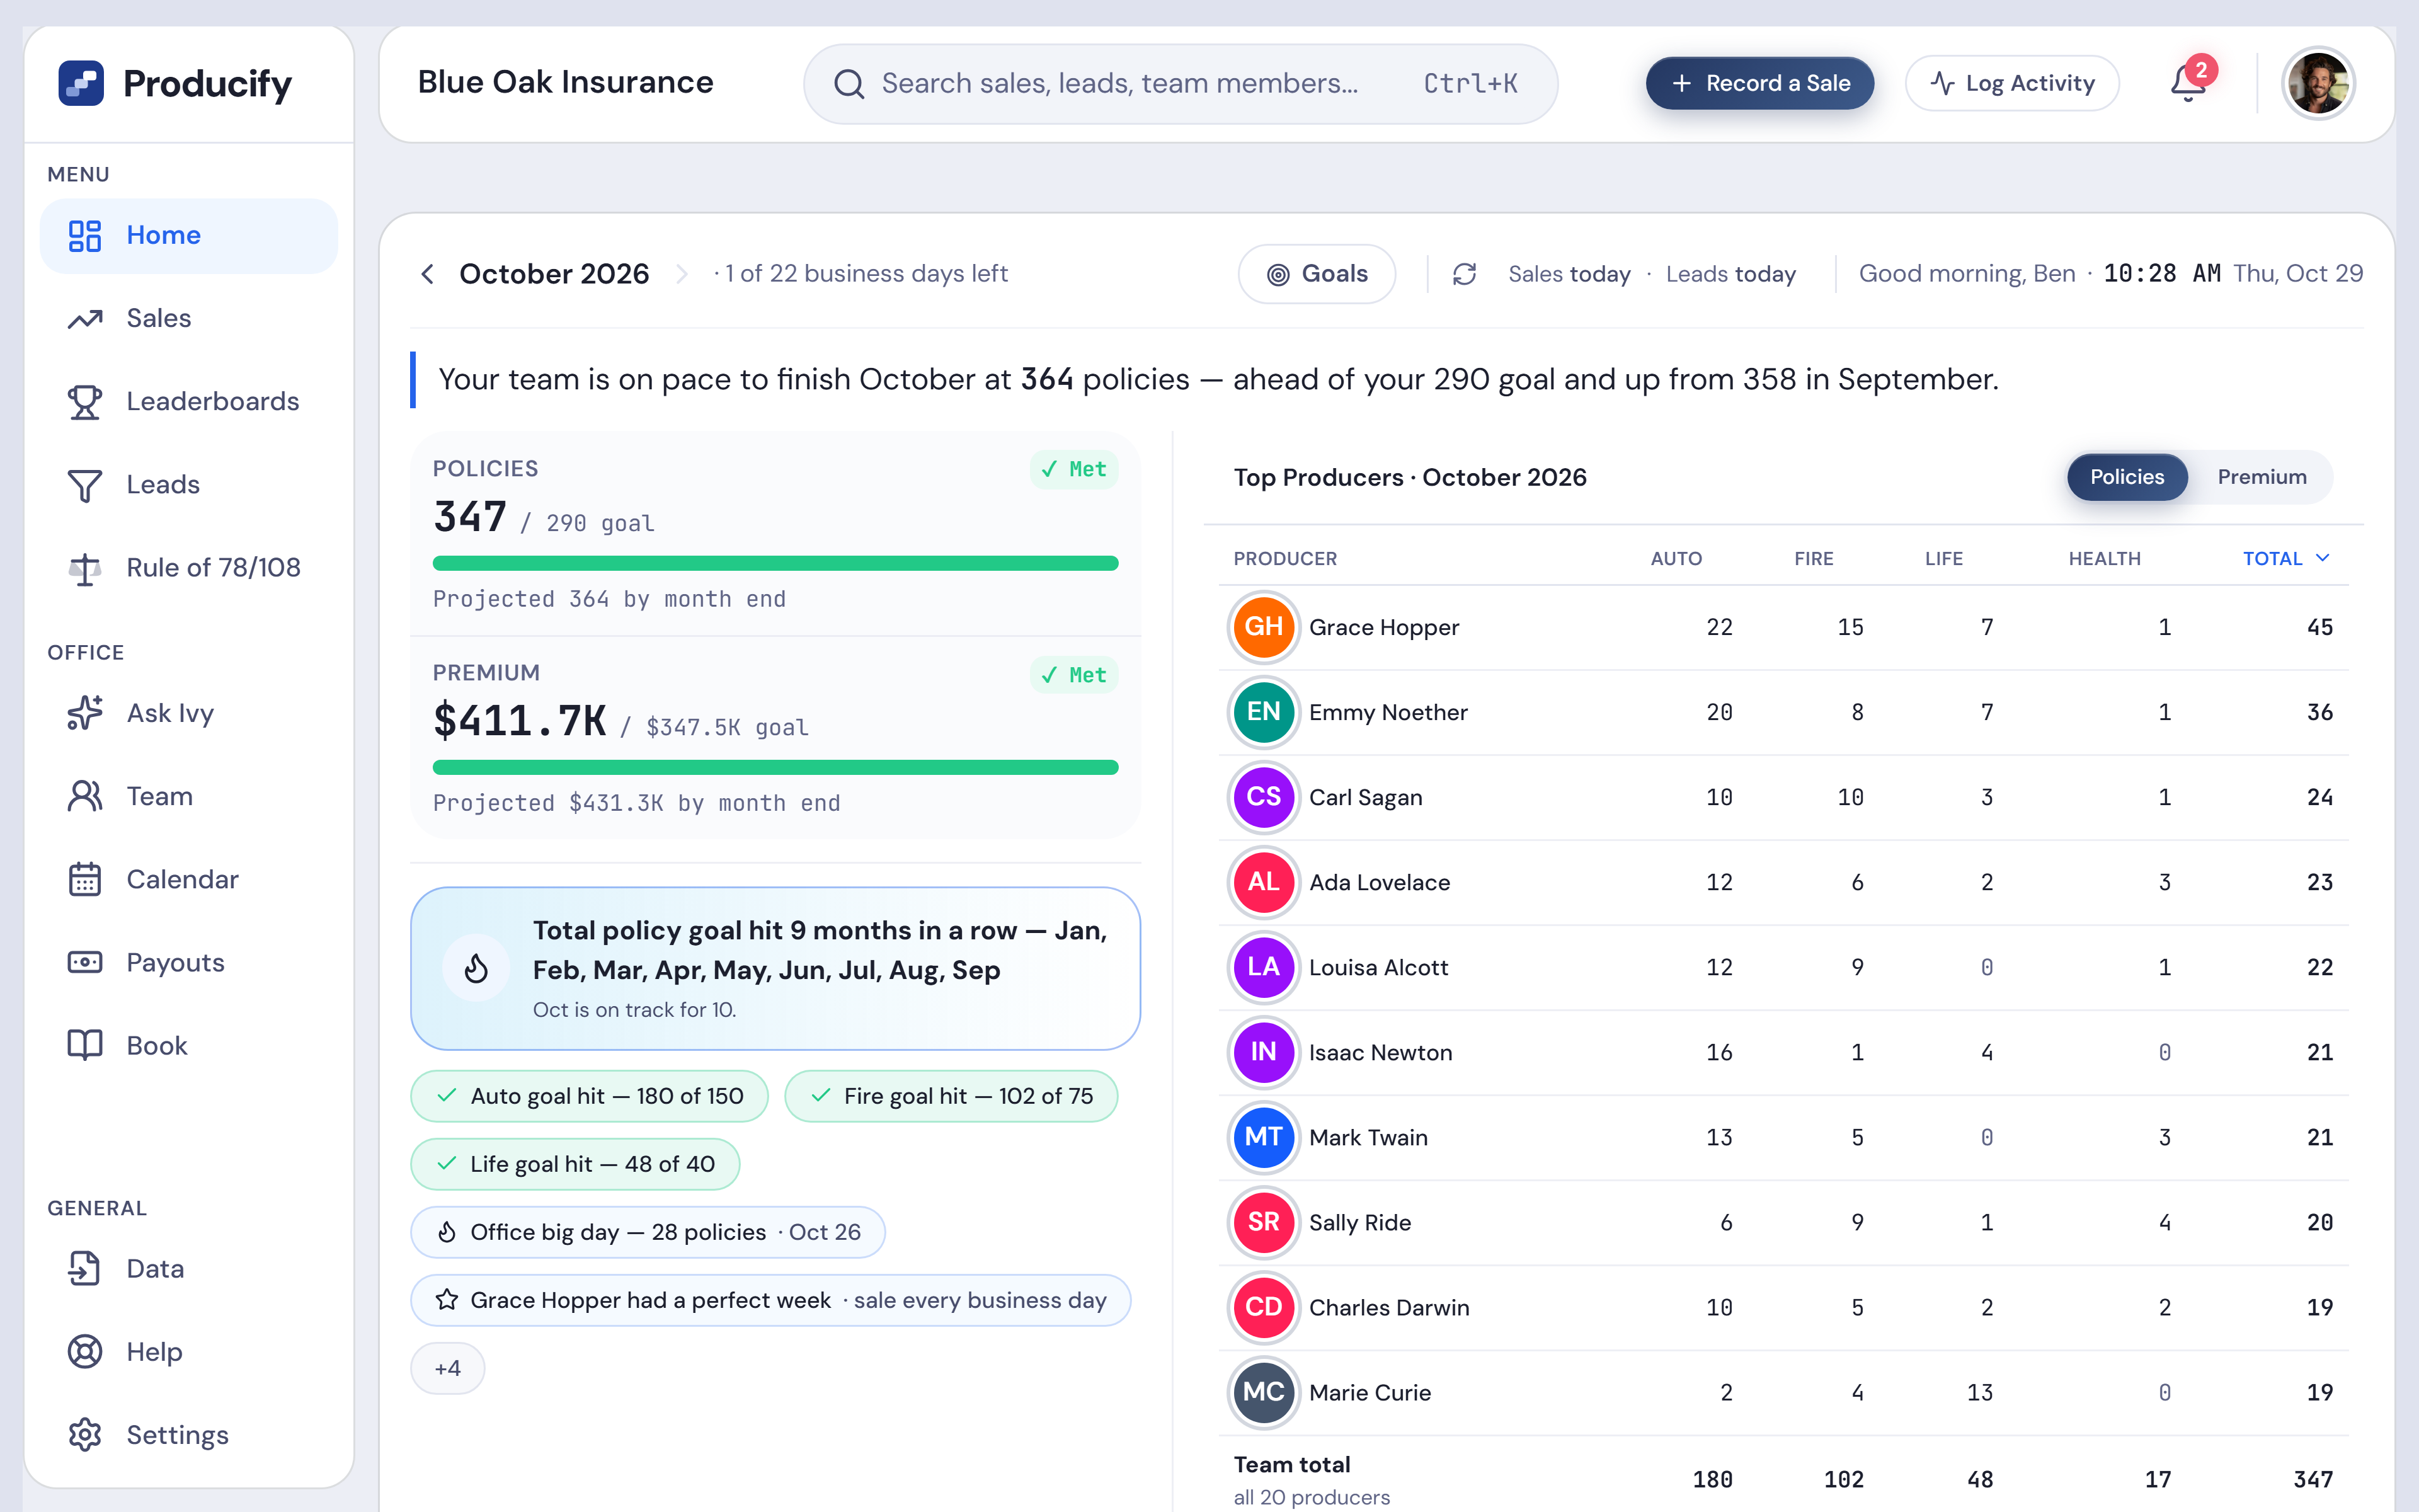Click the Data export icon

point(85,1268)
